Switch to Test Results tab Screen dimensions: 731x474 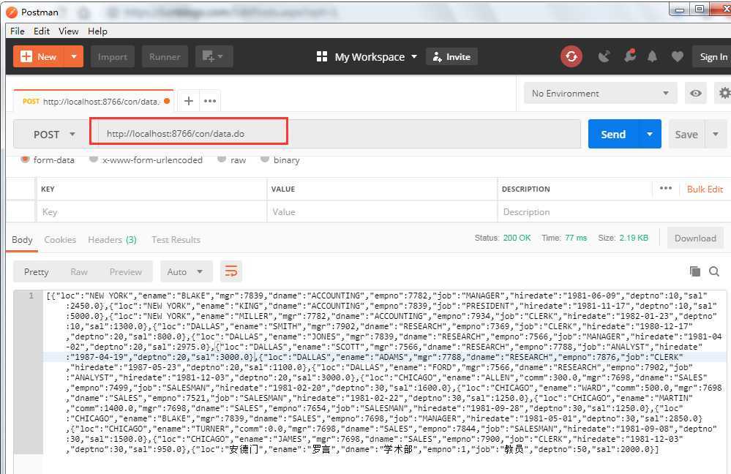[x=176, y=240]
